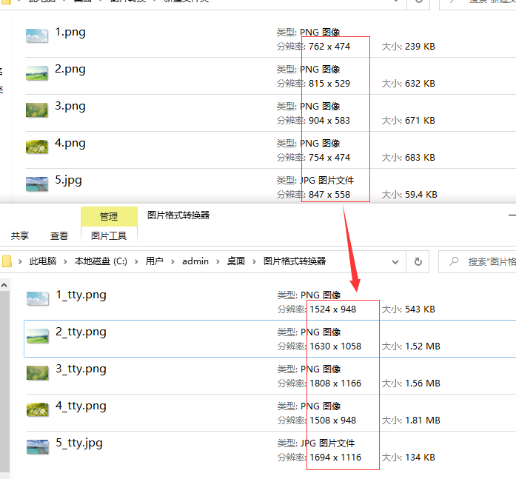The width and height of the screenshot is (516, 479).
Task: Expand the chevron after 用户 breadcrumb
Action: click(172, 261)
